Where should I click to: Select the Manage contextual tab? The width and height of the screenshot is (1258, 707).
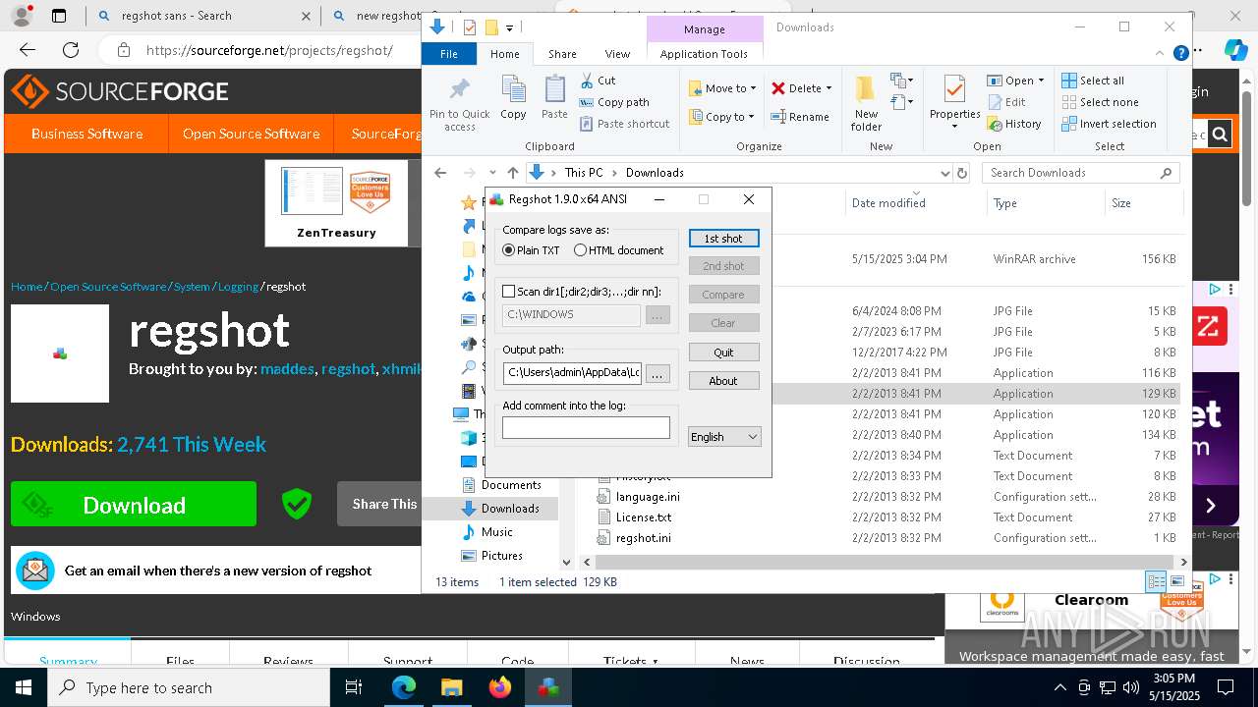click(x=704, y=29)
